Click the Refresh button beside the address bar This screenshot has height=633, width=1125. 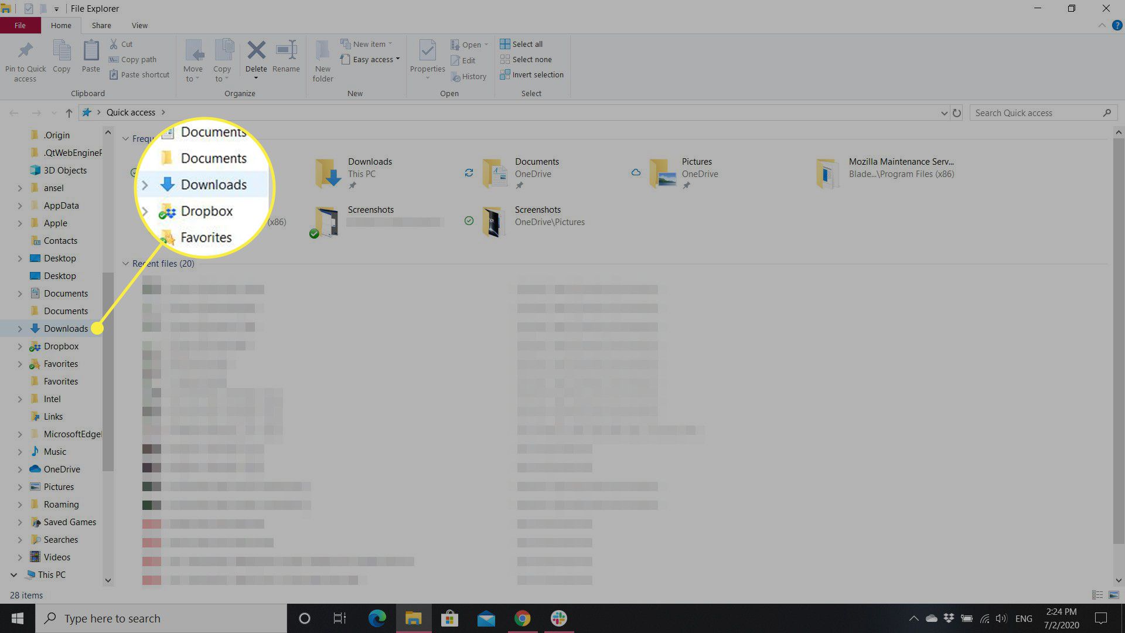coord(957,113)
